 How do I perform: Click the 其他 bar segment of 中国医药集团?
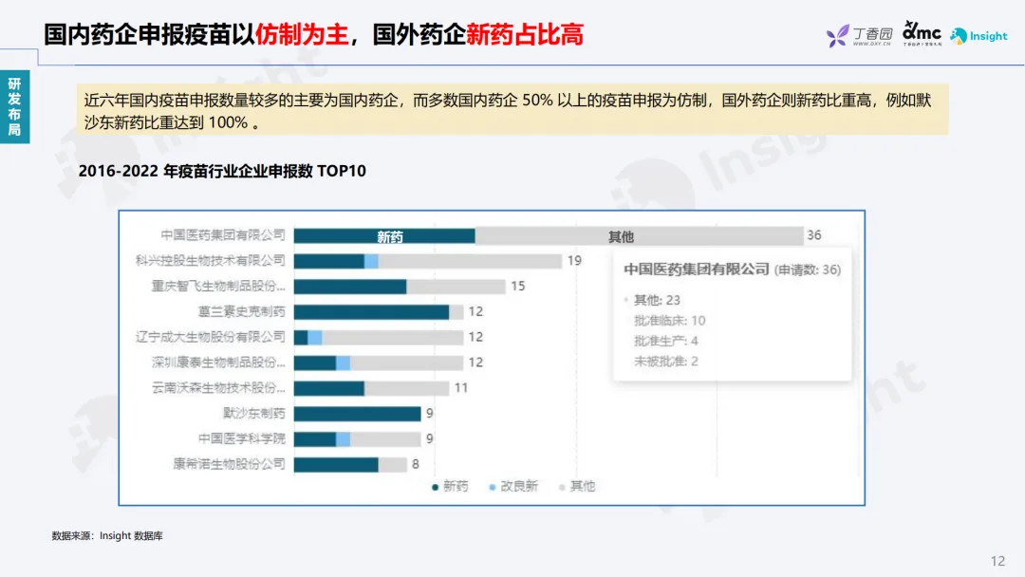[x=640, y=236]
